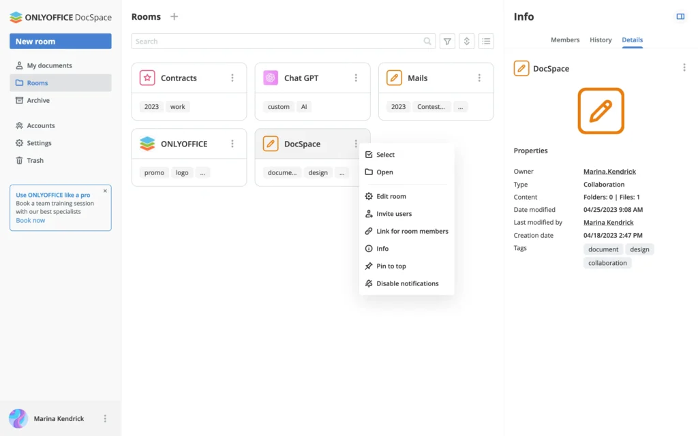Screen dimensions: 698x436
Task: Choose Edit room in context menu
Action: [x=406, y=196]
